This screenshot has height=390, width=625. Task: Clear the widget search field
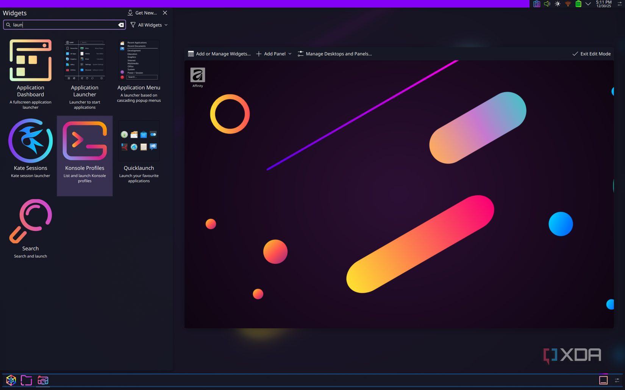pos(121,25)
